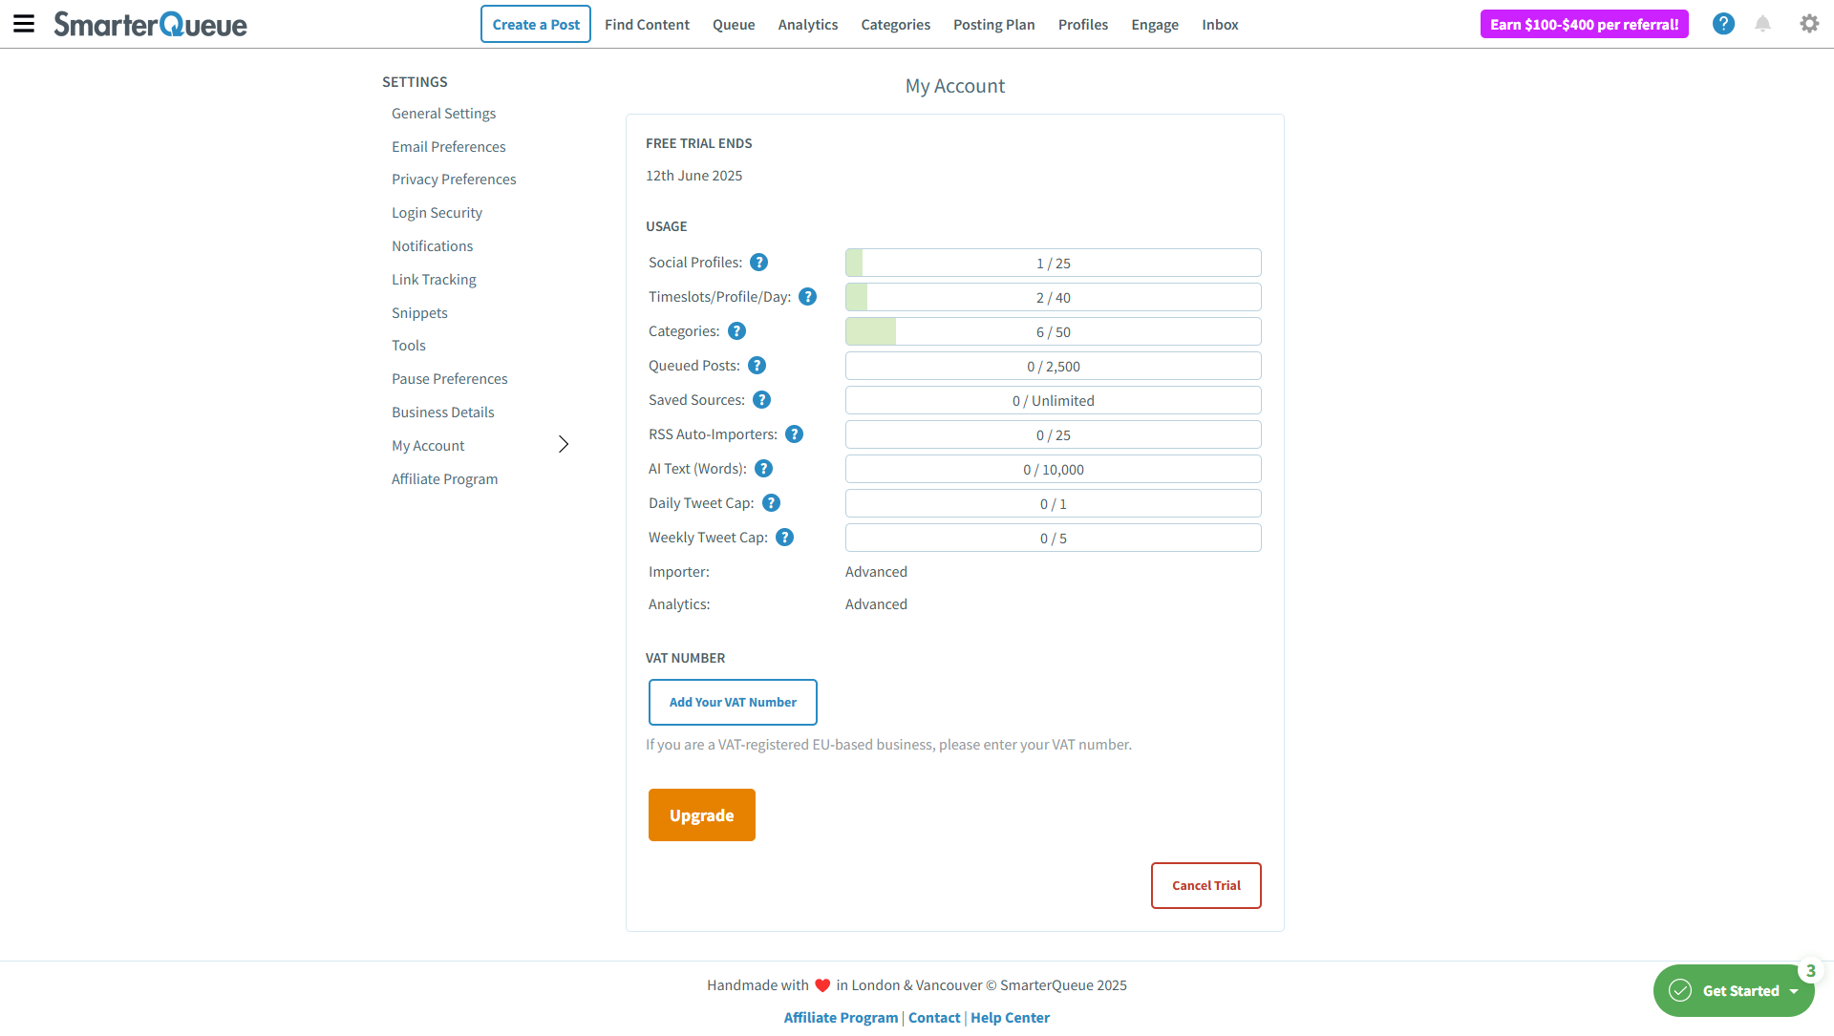
Task: Click help icon next to Social Profiles
Action: tap(758, 263)
